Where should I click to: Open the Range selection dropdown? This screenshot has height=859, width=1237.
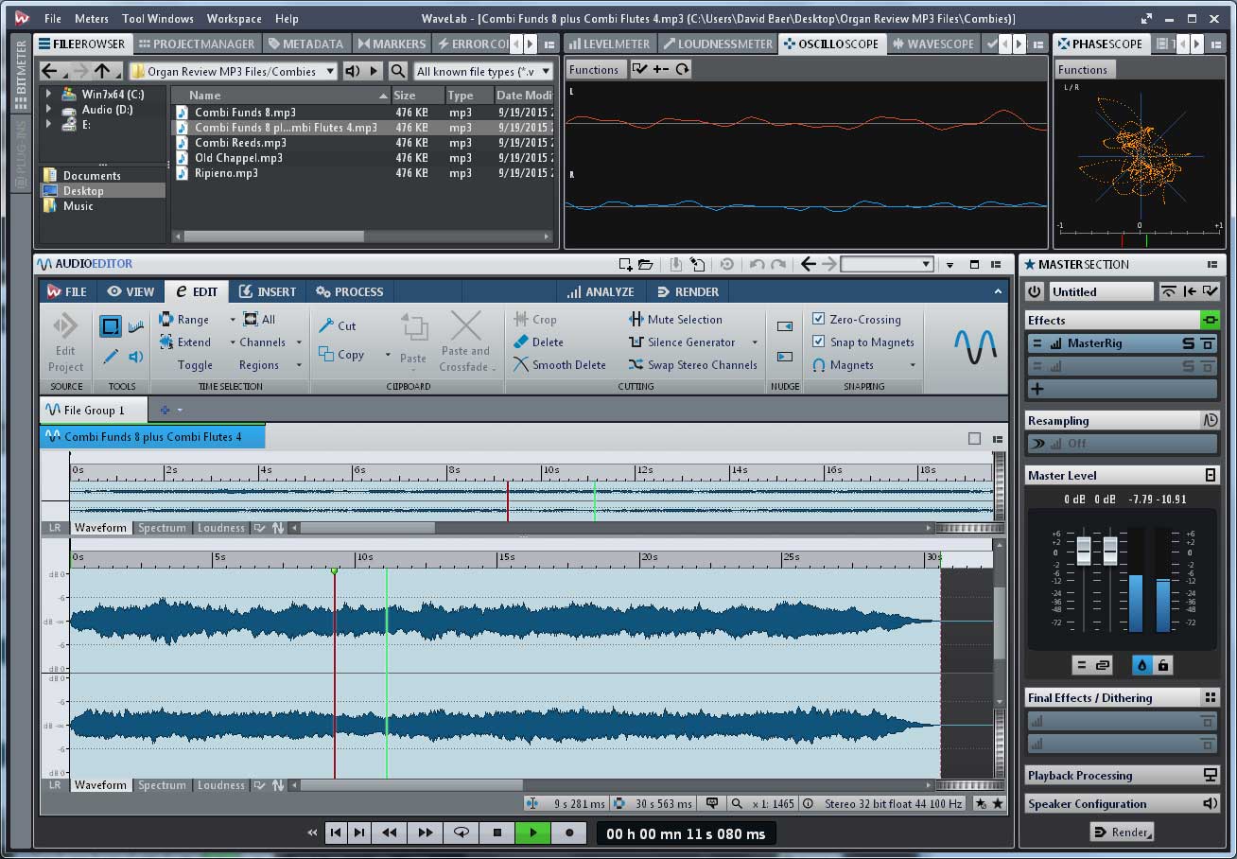[x=233, y=320]
